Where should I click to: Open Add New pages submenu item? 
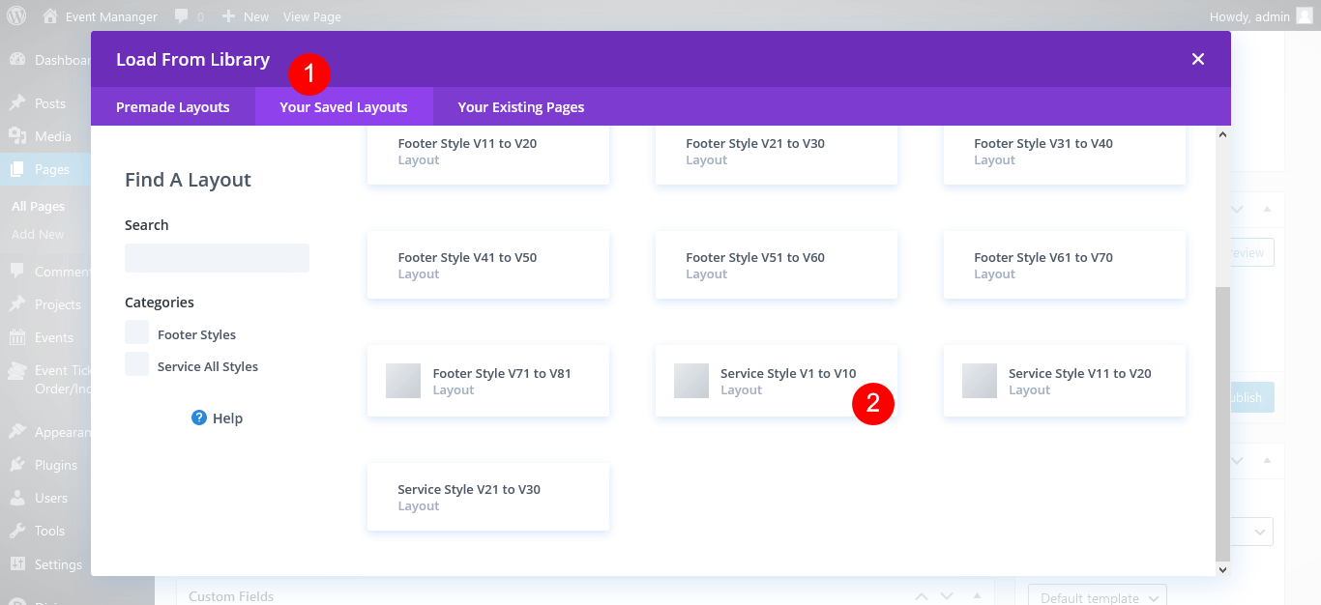pyautogui.click(x=38, y=234)
